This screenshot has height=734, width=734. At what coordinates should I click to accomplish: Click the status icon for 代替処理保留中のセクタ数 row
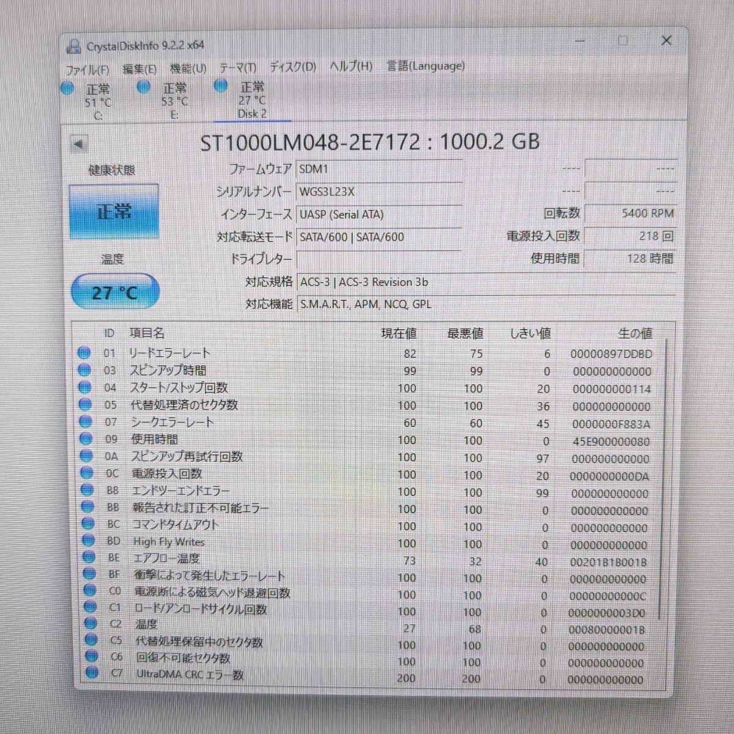[x=91, y=640]
